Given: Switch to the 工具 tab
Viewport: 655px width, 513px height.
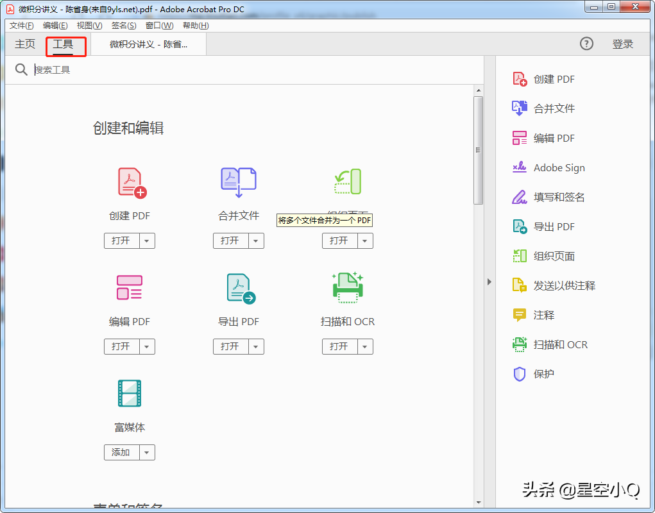Looking at the screenshot, I should (63, 44).
